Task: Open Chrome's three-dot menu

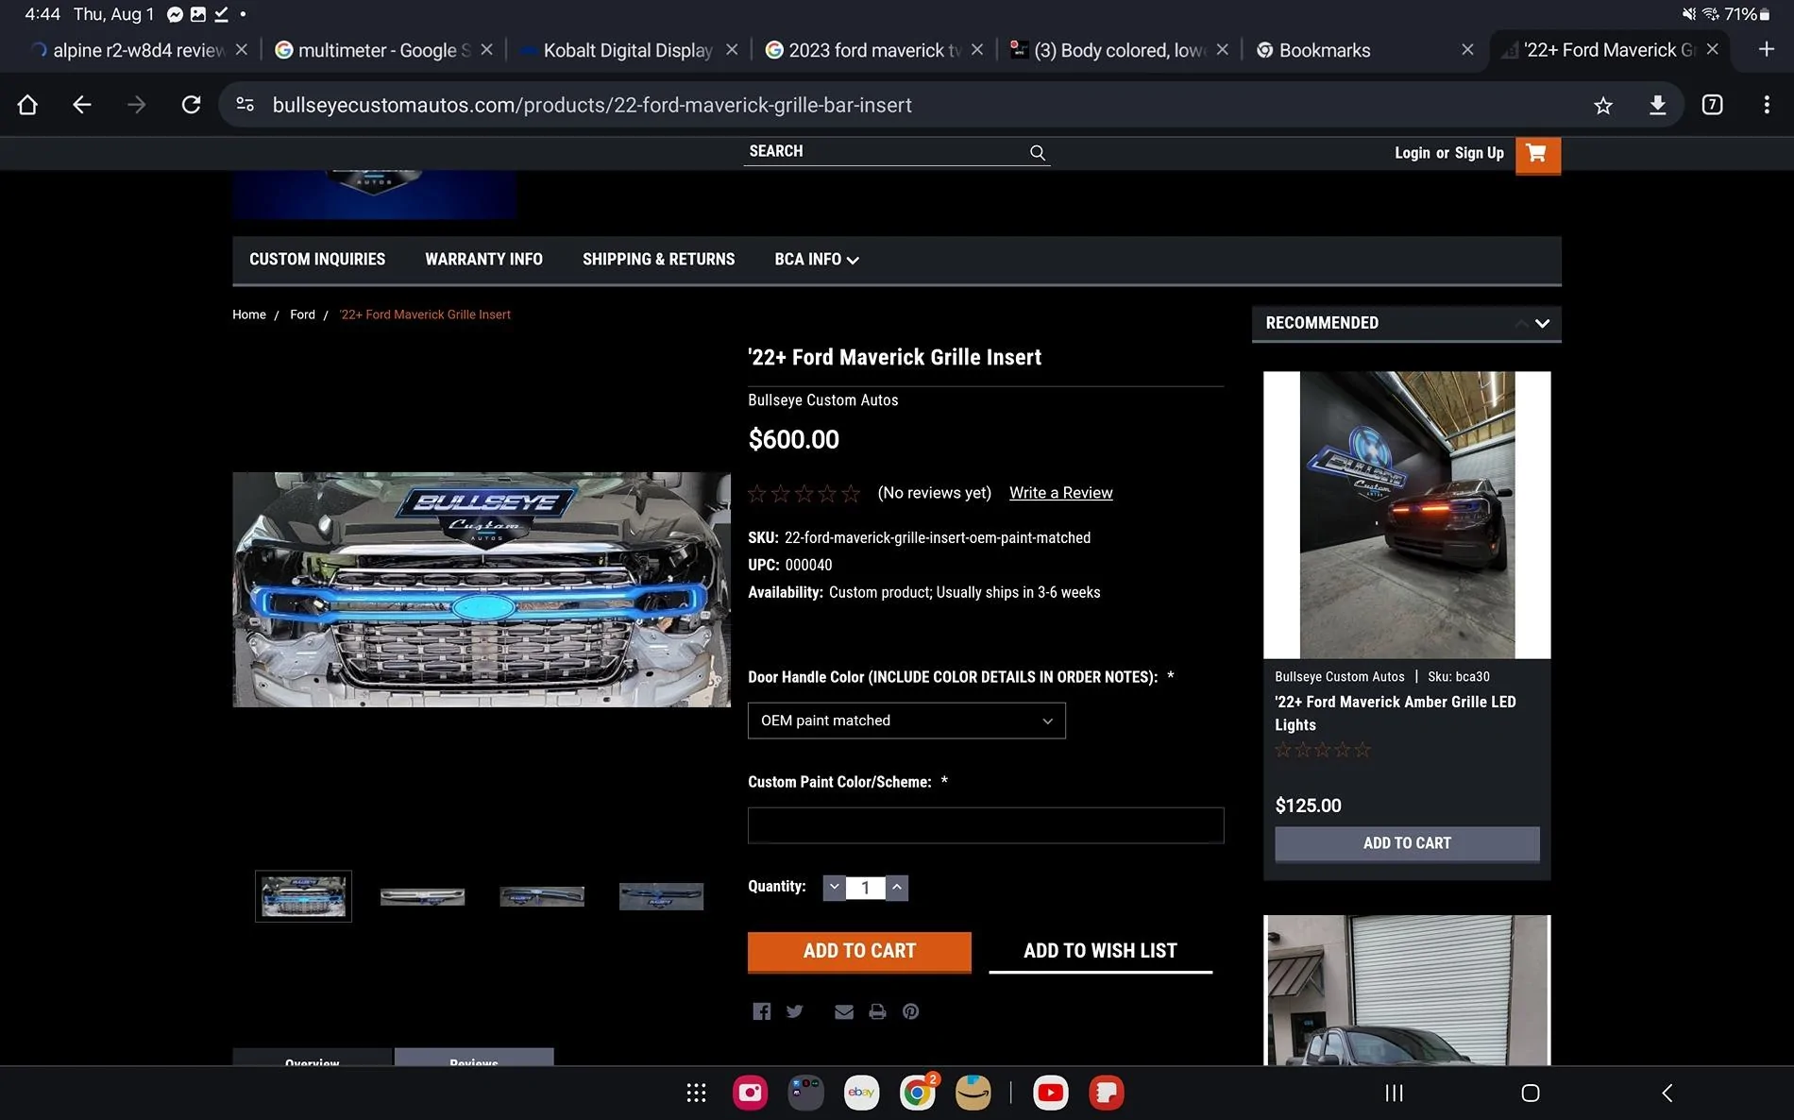Action: [1767, 105]
